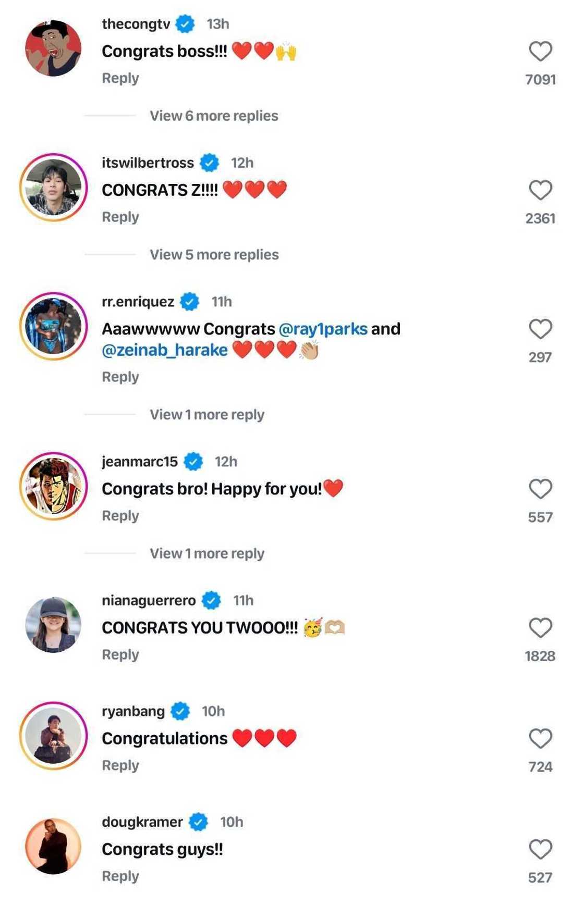
Task: View 1 more reply under rr.enriquez
Action: pos(206,414)
